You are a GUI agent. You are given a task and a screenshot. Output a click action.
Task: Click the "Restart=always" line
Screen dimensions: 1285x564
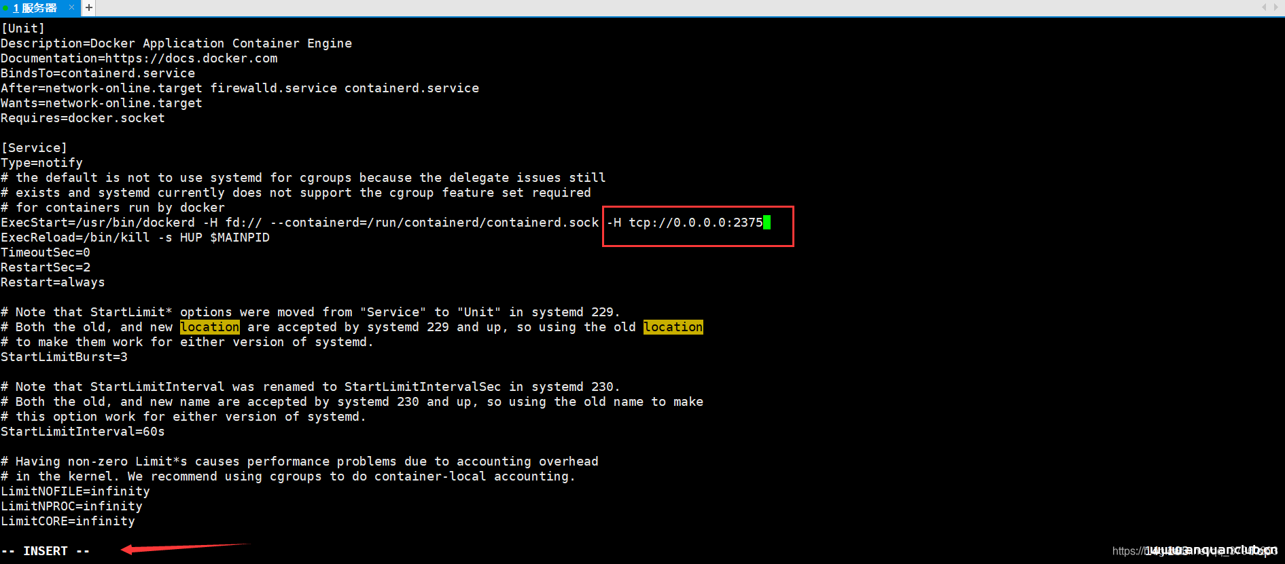[x=53, y=282]
